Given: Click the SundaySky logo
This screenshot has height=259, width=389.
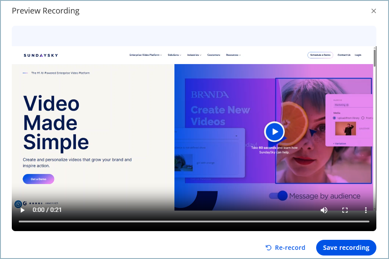Looking at the screenshot, I should [41, 55].
